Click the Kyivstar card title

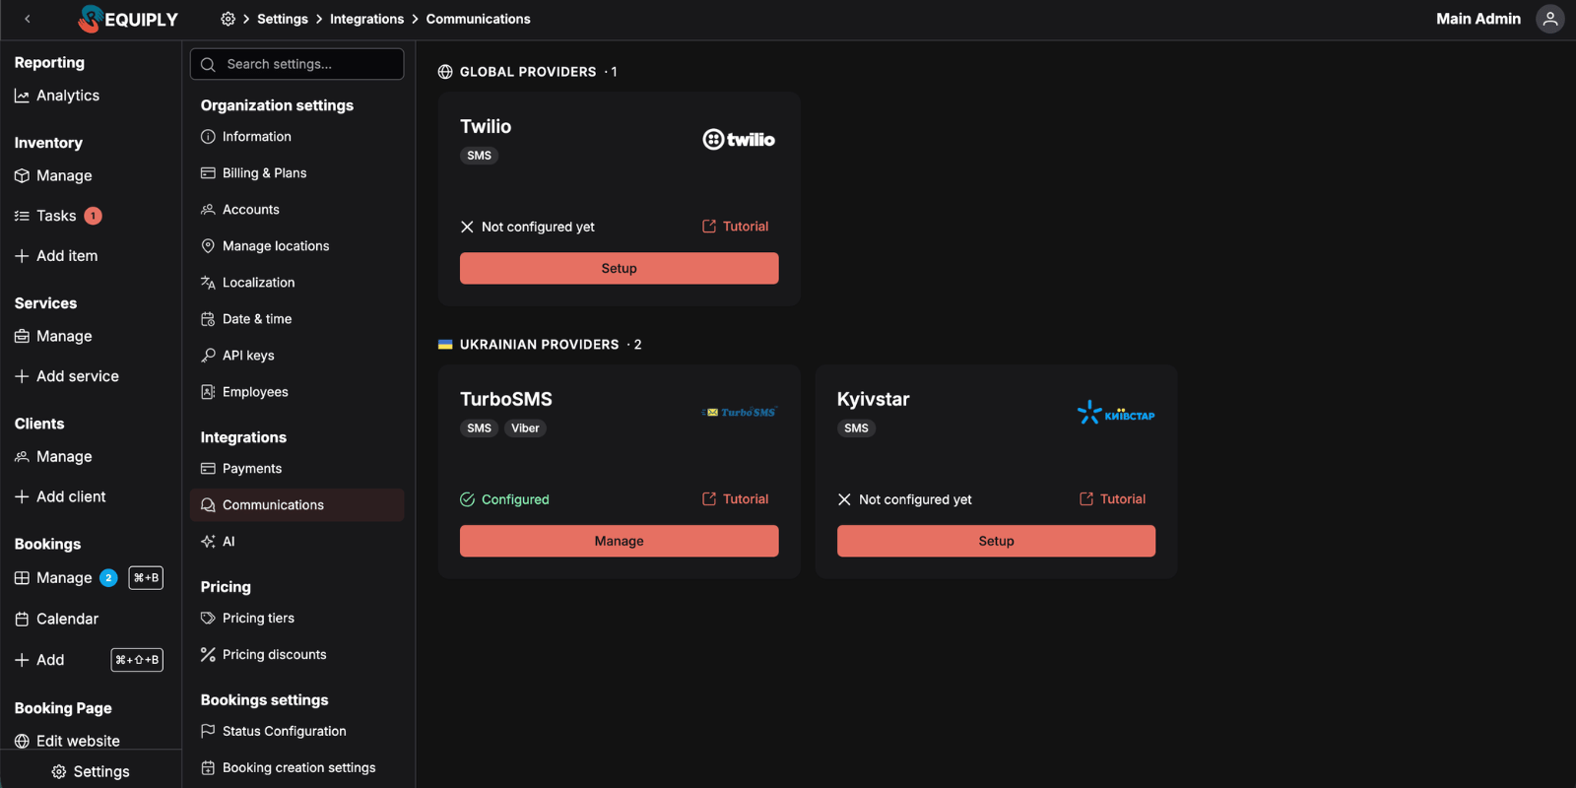873,399
